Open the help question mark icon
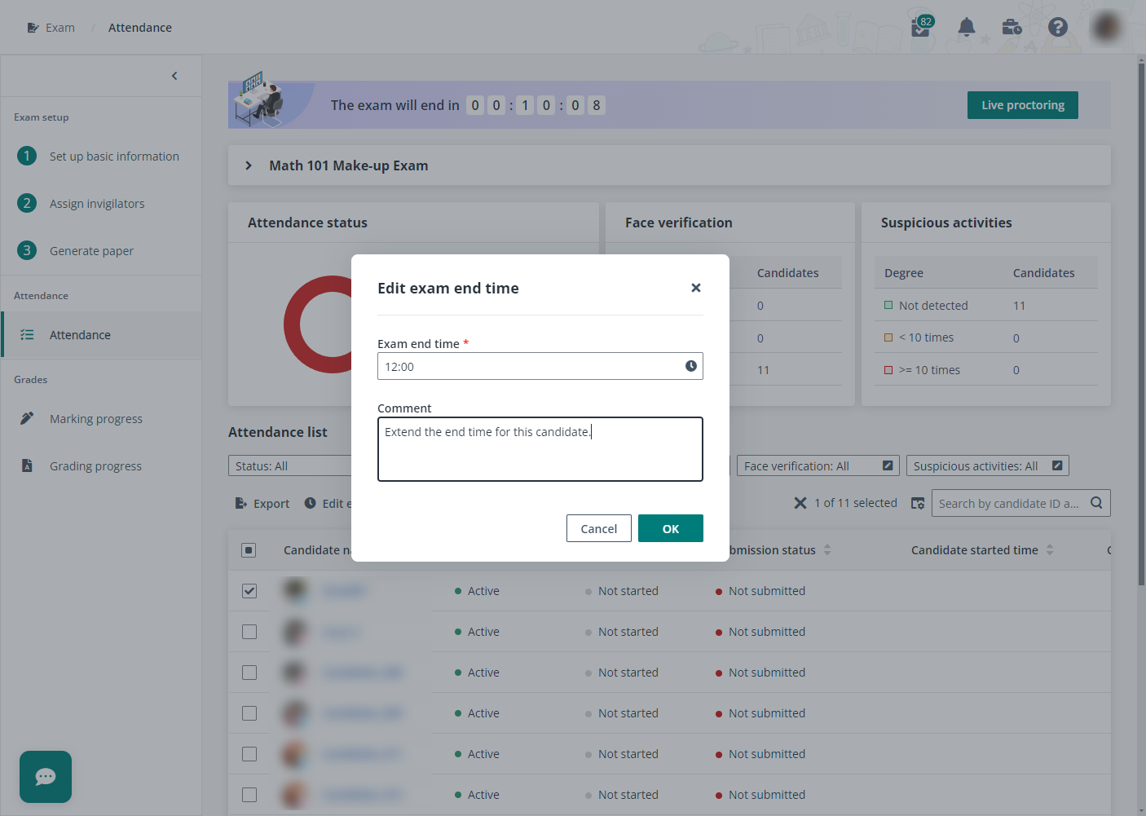The image size is (1146, 816). click(x=1058, y=27)
